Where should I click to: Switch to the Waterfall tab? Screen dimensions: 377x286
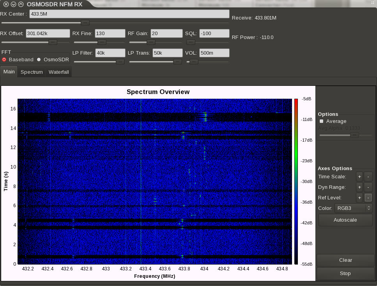[x=59, y=72]
